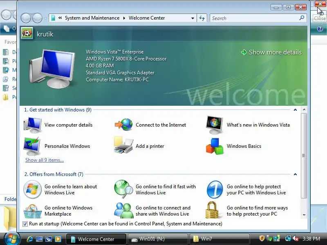Click the Connect to the Internet label
This screenshot has height=245, width=327.
[x=161, y=125]
